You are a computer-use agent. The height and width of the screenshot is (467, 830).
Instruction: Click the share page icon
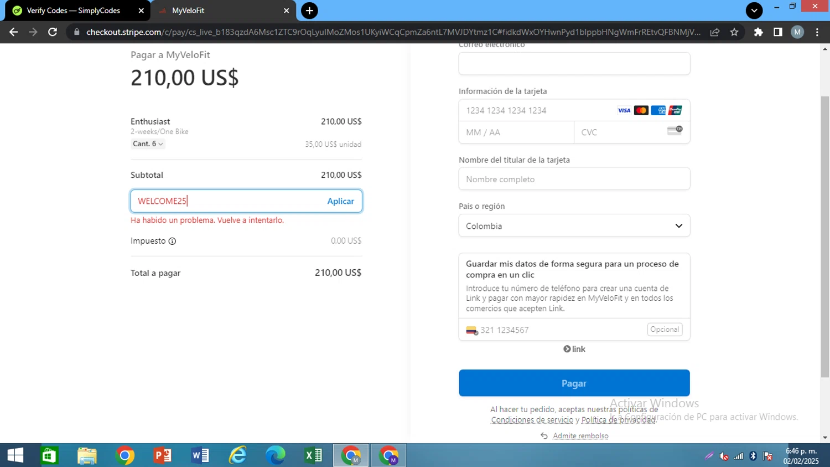715,32
